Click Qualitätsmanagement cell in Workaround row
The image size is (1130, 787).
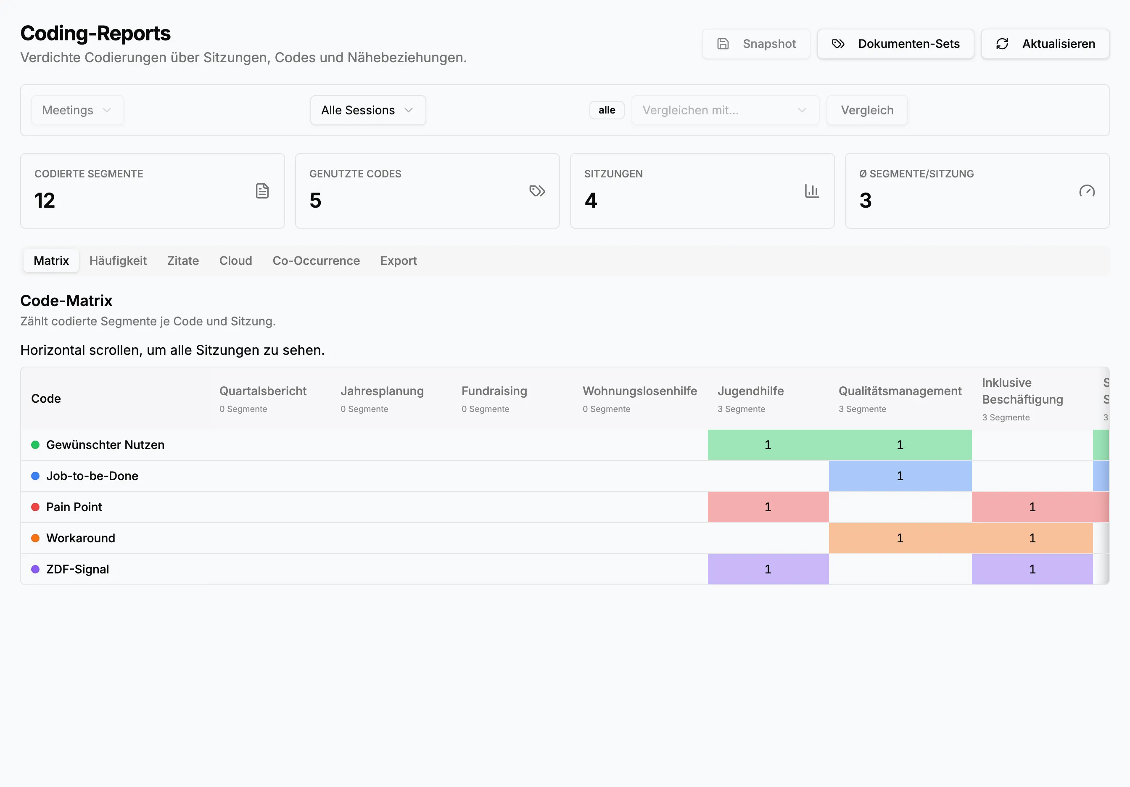pyautogui.click(x=900, y=538)
